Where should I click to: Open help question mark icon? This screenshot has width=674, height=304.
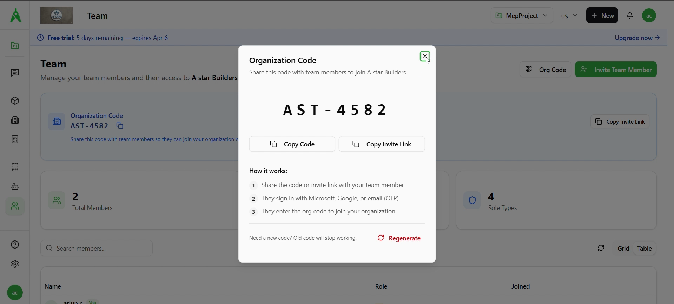coord(15,245)
